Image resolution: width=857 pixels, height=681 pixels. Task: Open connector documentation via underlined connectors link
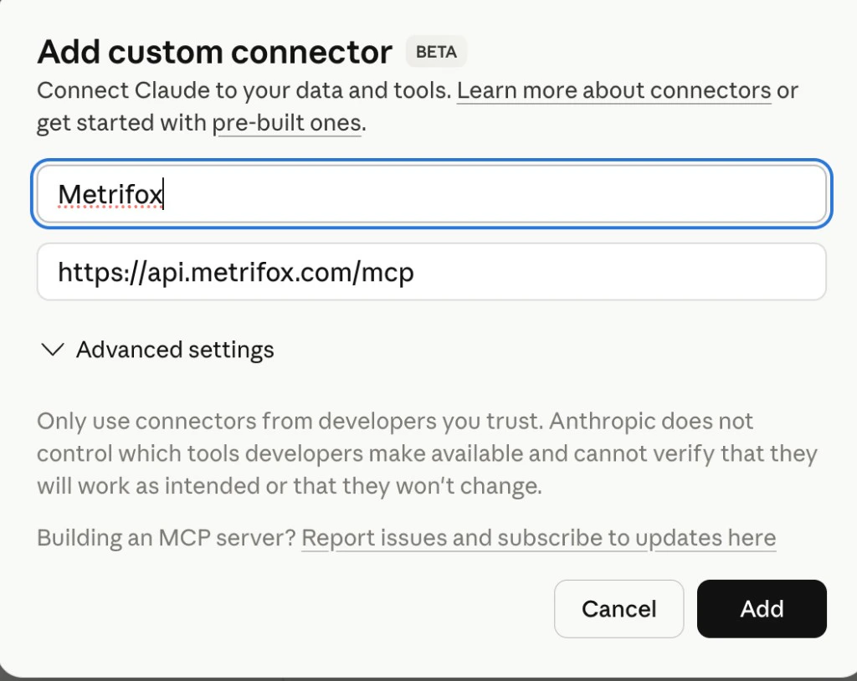point(613,90)
